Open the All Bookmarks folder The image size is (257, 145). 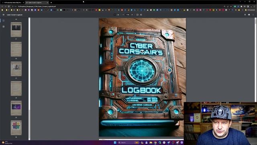[x=250, y=10]
